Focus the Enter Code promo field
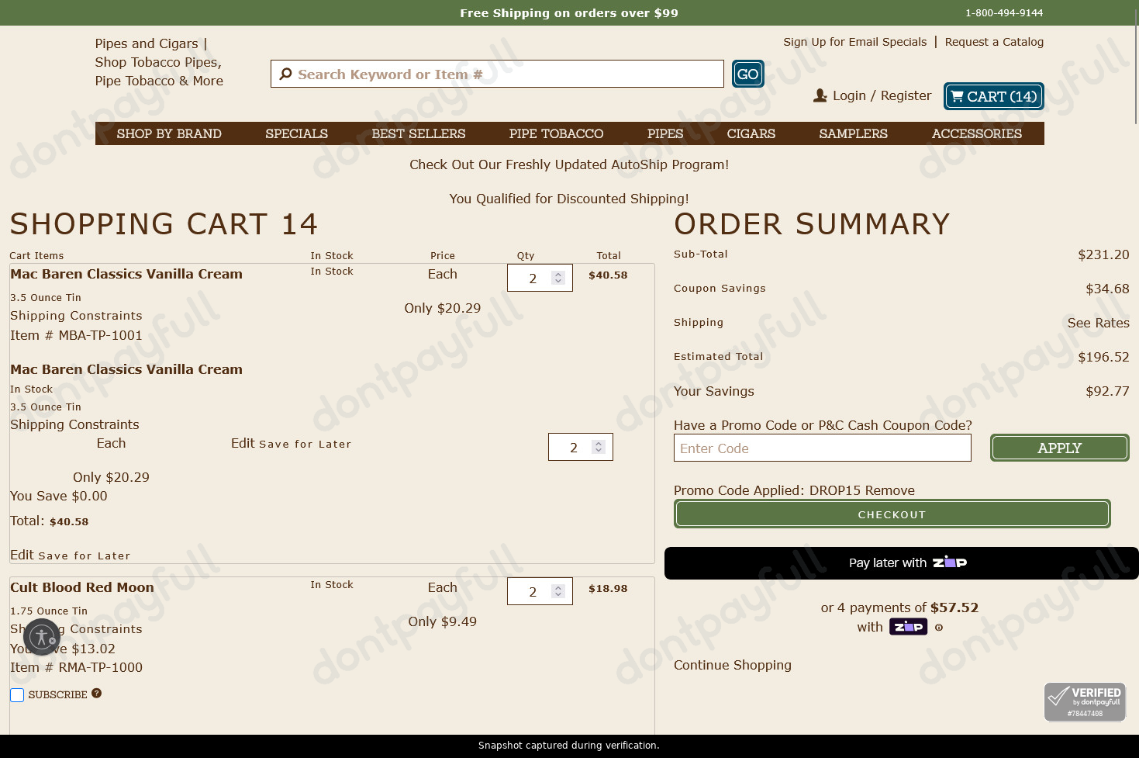Image resolution: width=1139 pixels, height=758 pixels. pyautogui.click(x=823, y=448)
